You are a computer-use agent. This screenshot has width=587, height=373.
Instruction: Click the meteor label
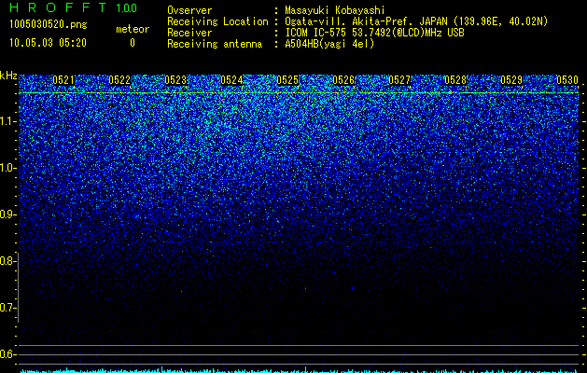[x=133, y=29]
